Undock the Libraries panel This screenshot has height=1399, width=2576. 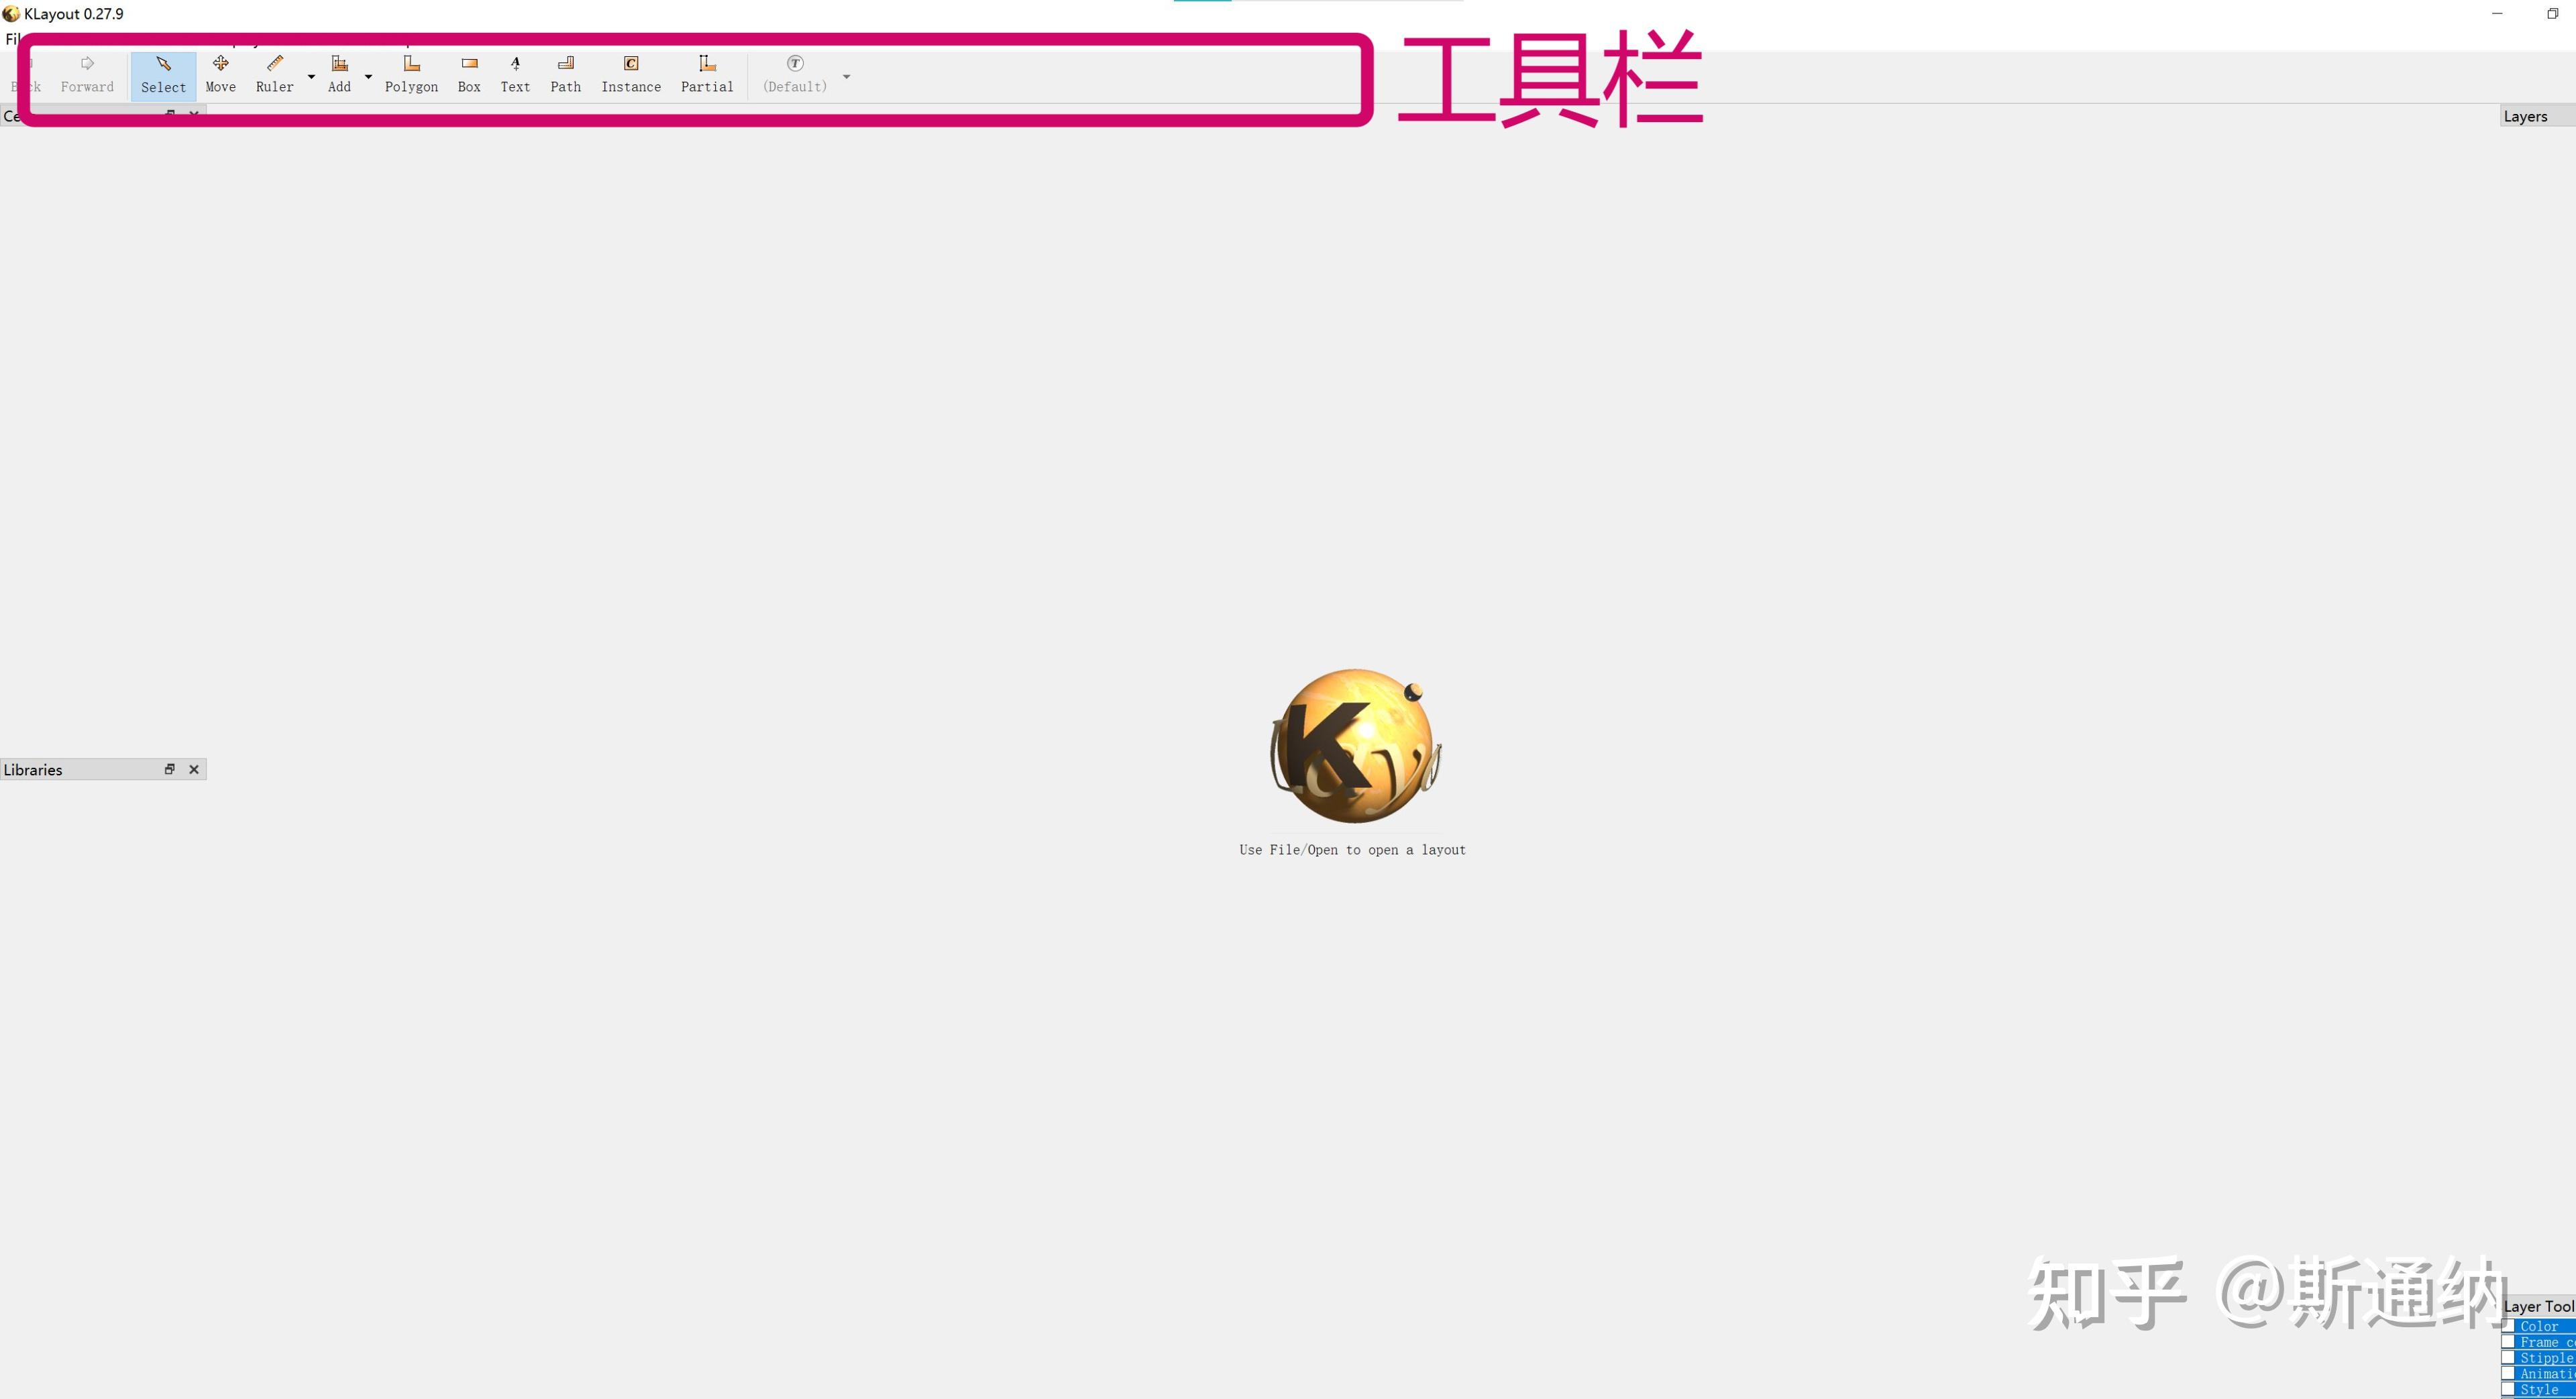pos(169,769)
